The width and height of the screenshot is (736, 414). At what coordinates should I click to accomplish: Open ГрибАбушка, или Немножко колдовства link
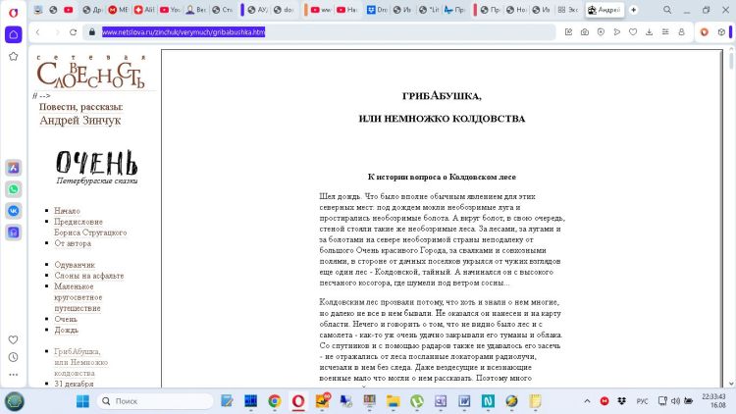(x=80, y=362)
